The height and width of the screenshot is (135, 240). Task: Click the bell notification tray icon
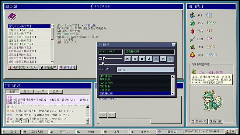click(227, 131)
